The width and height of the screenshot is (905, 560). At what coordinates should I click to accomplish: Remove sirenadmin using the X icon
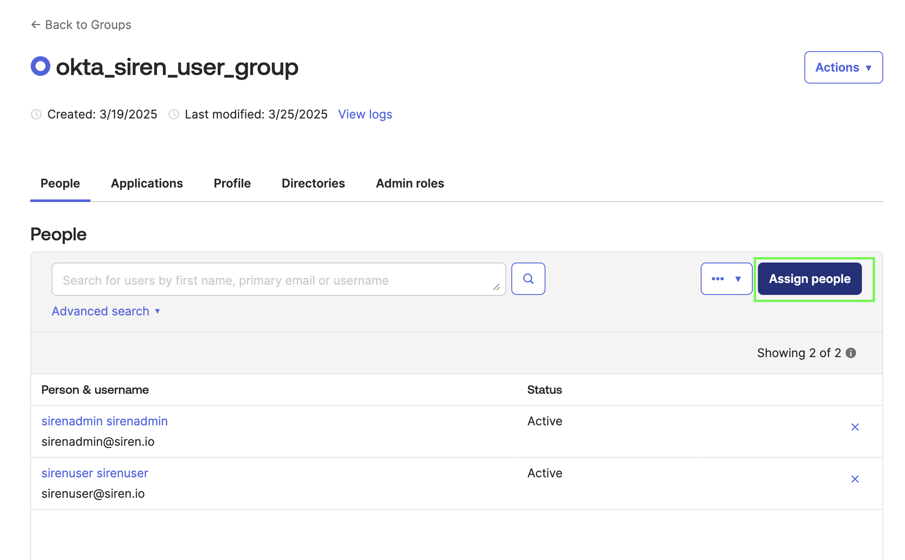click(855, 427)
